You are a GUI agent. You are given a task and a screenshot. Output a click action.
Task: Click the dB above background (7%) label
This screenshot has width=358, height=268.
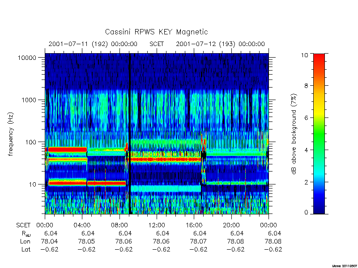pyautogui.click(x=294, y=134)
